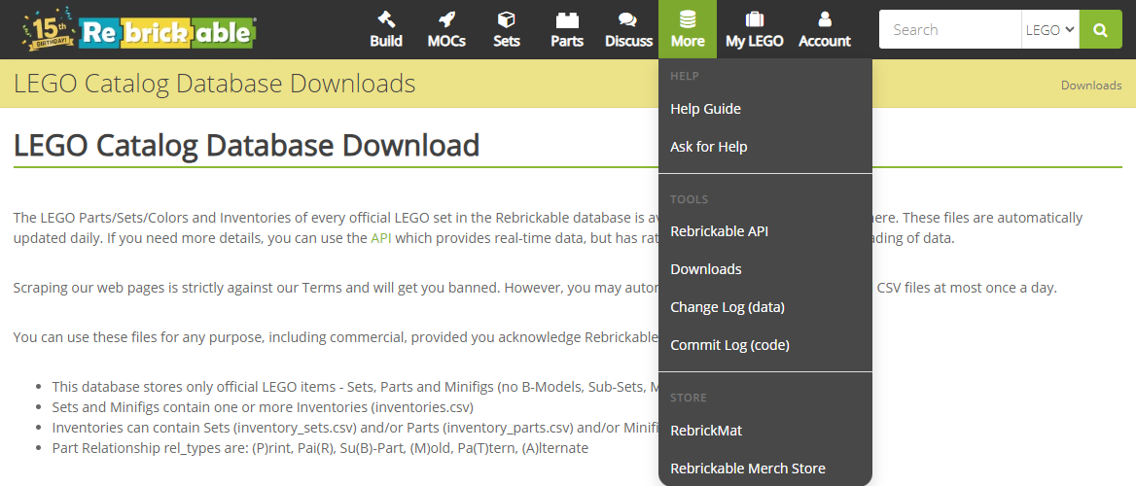The width and height of the screenshot is (1136, 486).
Task: Open Commit Log (code) entry
Action: point(765,345)
